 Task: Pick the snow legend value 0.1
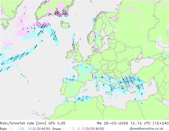tap(64, 129)
